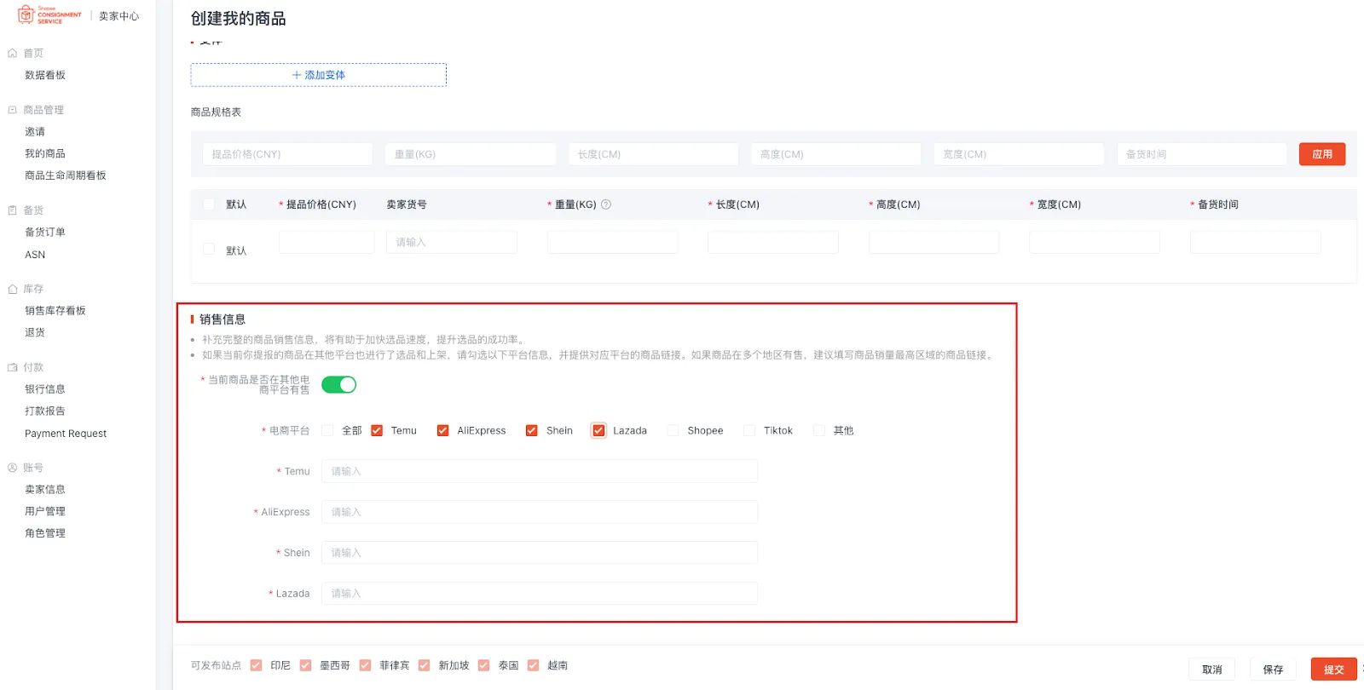Click the 付款 section icon

tap(13, 367)
